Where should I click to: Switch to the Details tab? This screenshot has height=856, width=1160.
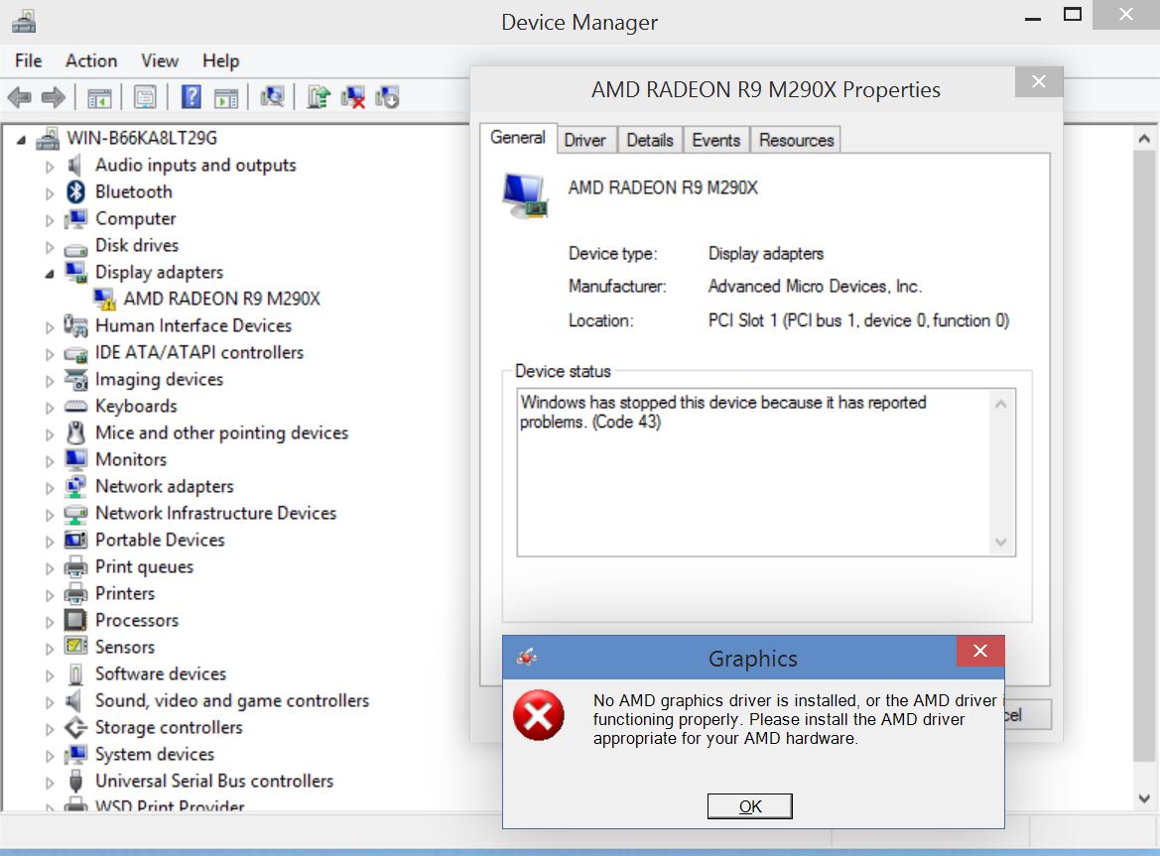pos(650,140)
